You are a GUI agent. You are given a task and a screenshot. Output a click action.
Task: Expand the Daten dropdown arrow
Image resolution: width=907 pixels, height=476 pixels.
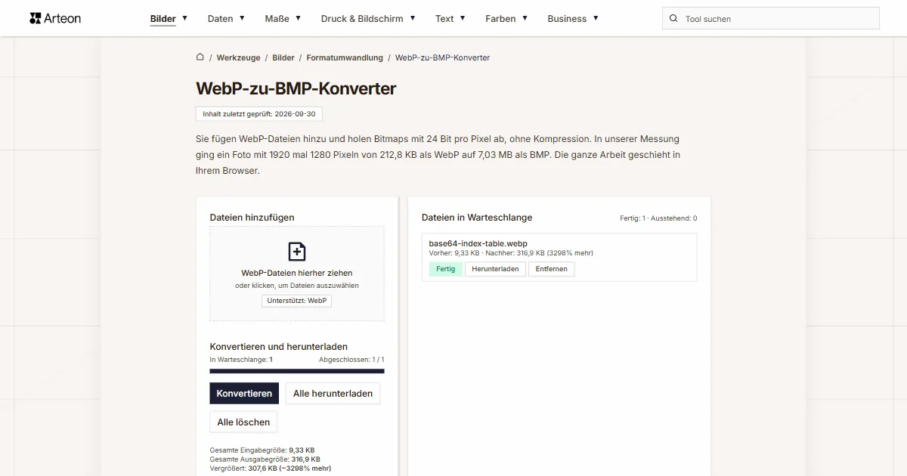242,17
